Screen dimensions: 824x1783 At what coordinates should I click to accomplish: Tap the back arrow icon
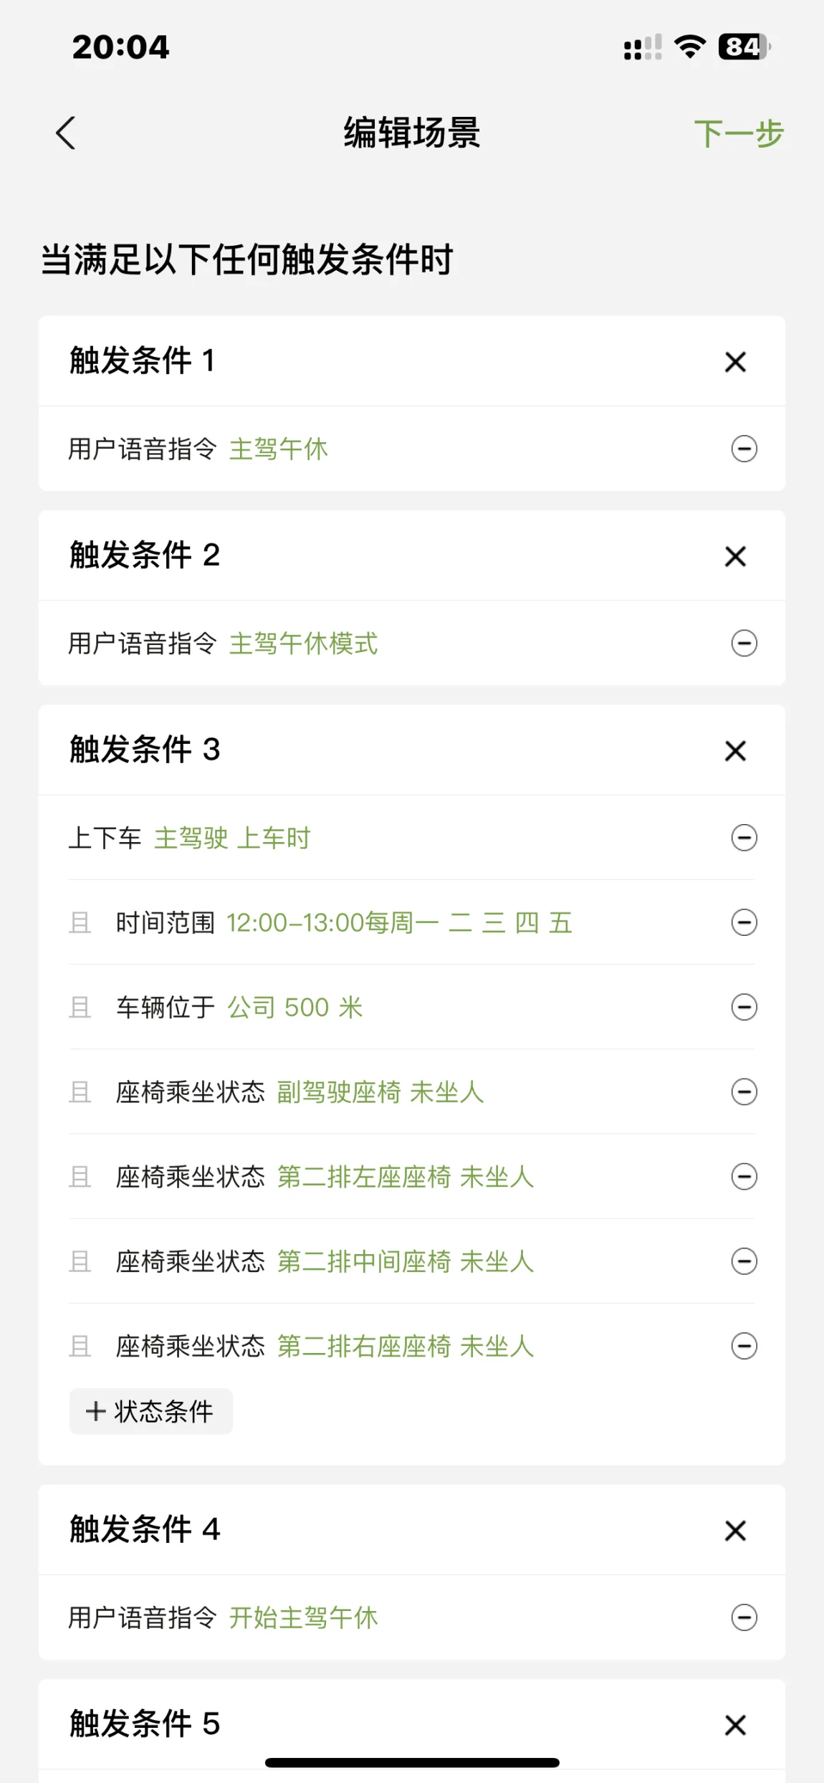pos(65,133)
